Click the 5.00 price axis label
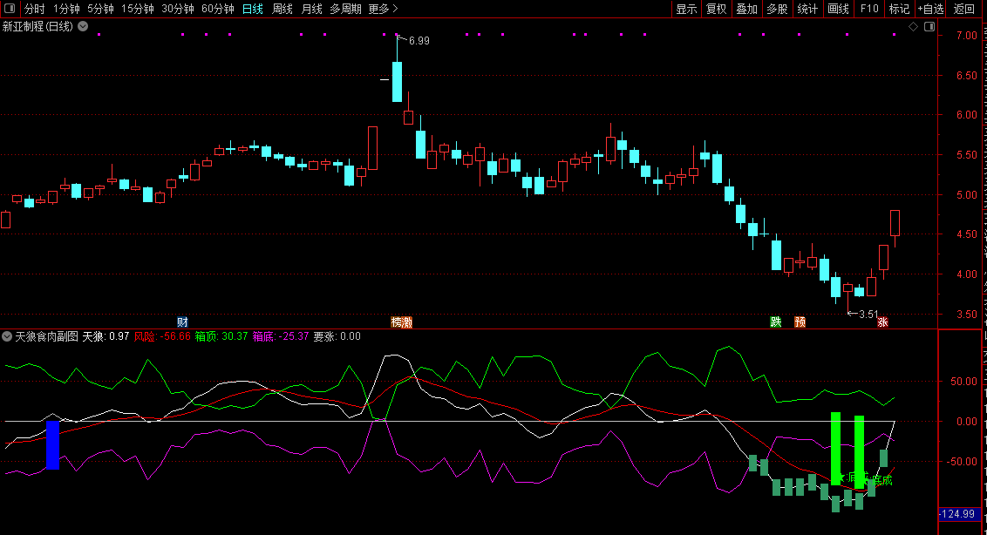 point(966,195)
